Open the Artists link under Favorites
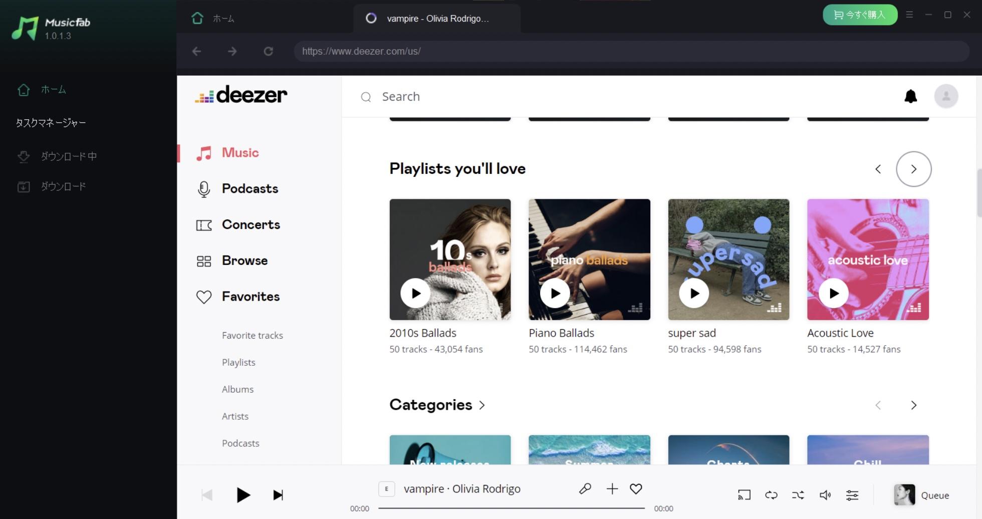982x519 pixels. [235, 417]
